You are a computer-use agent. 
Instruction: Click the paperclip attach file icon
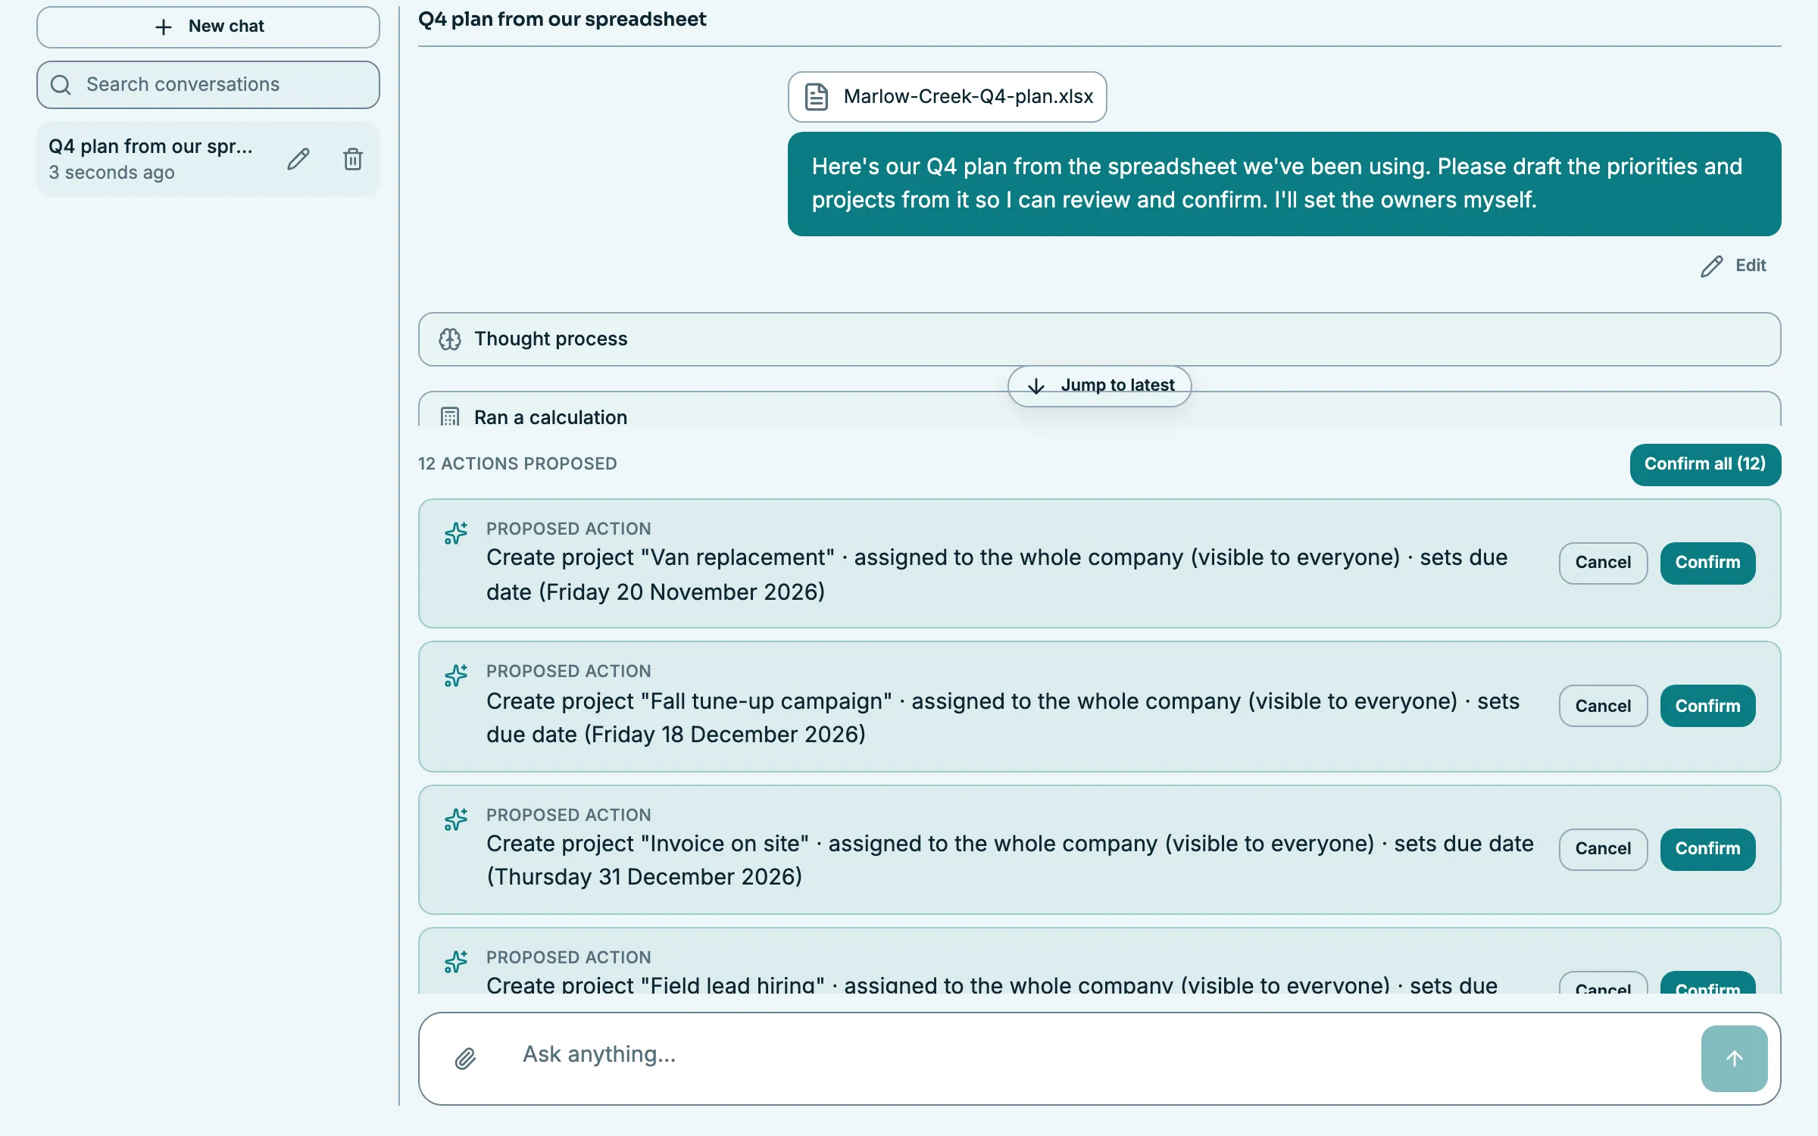[x=465, y=1058]
